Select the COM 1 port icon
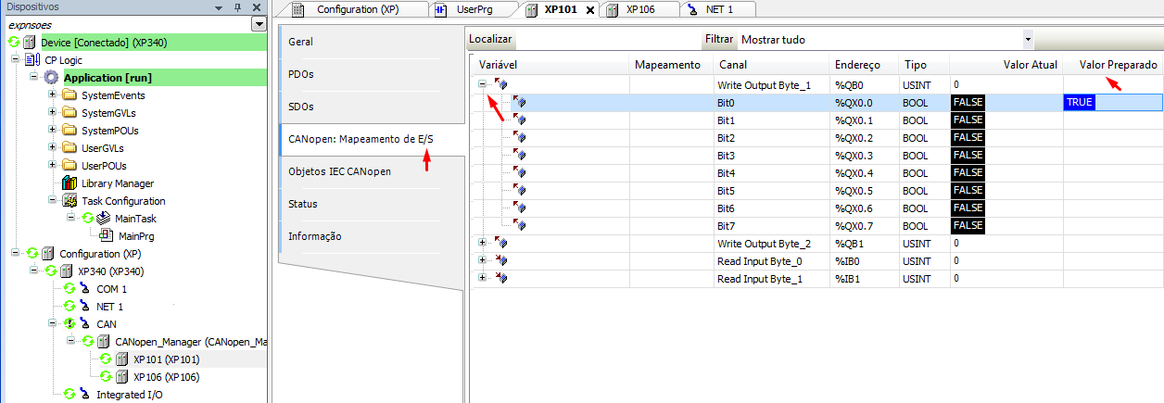The image size is (1164, 403). click(x=85, y=289)
